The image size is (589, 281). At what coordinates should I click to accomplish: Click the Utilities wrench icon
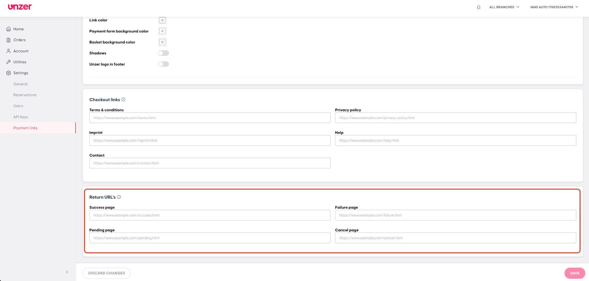pyautogui.click(x=9, y=62)
